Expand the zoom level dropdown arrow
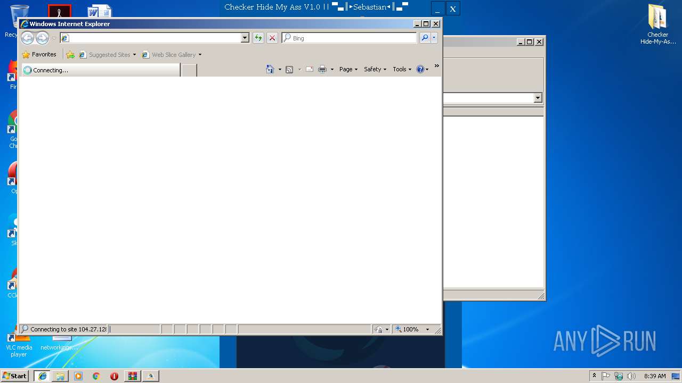The height and width of the screenshot is (383, 682). point(427,329)
